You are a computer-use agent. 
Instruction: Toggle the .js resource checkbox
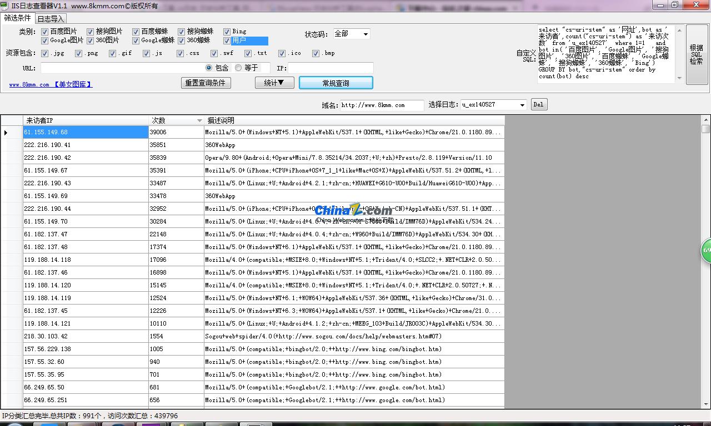point(146,53)
